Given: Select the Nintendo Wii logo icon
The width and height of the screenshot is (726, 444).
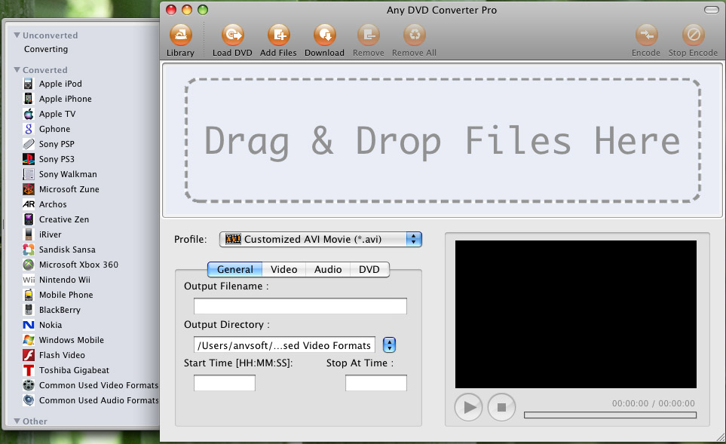Looking at the screenshot, I should pos(29,280).
